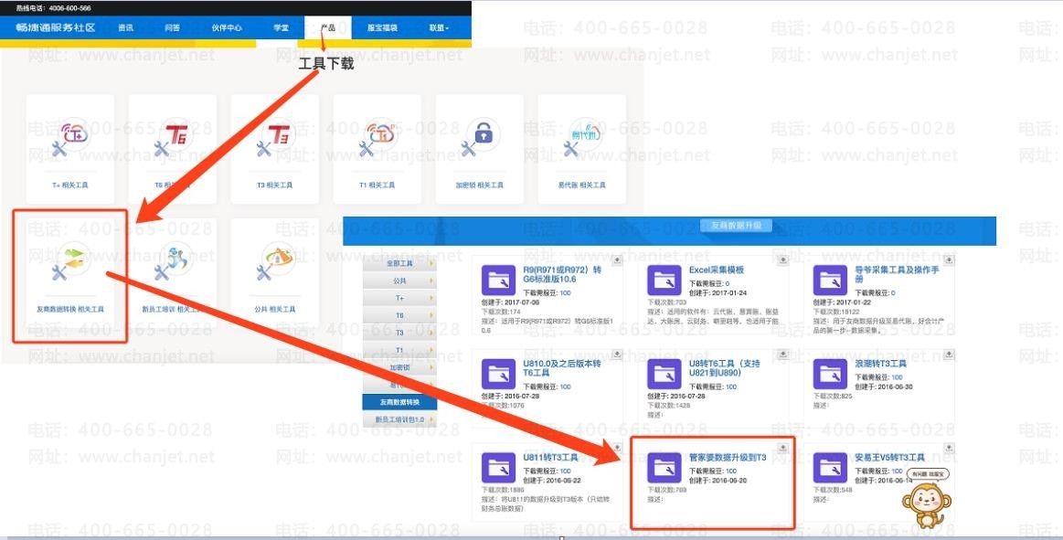Screen dimensions: 1063x540
Task: Open the 新员工培训 相关工具 tile icon
Action: click(172, 261)
